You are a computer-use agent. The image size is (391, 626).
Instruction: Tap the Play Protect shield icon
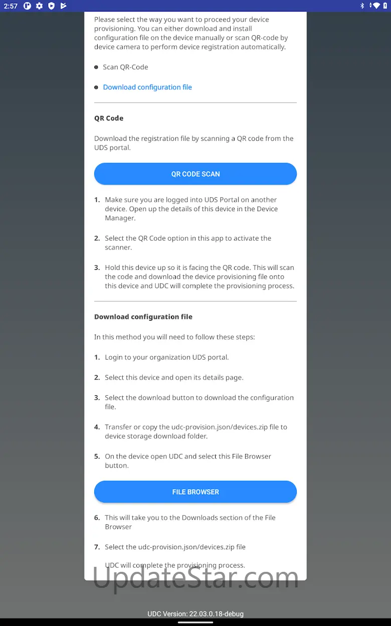pos(51,6)
